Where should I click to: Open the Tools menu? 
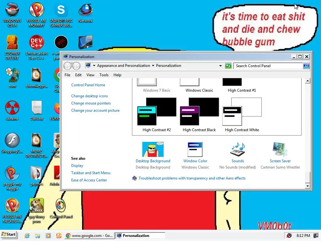point(104,75)
